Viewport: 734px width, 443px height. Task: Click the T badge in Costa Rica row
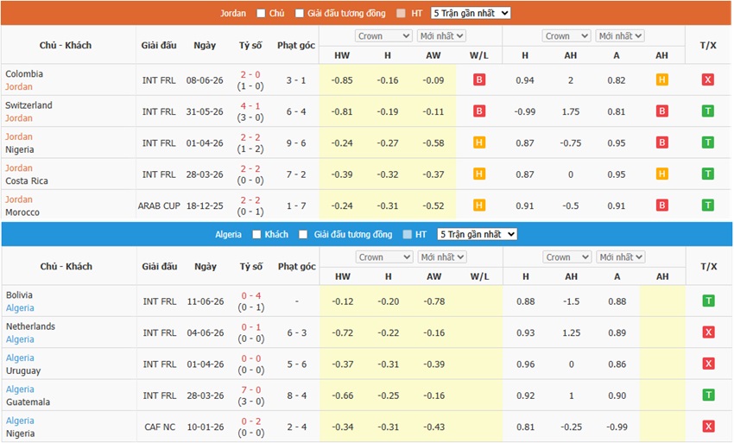click(707, 174)
